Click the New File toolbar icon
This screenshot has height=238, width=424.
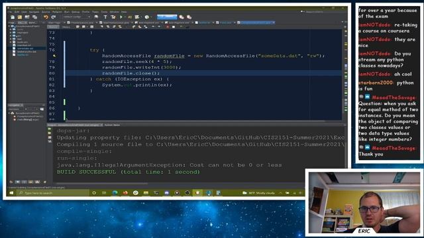tap(13, 17)
